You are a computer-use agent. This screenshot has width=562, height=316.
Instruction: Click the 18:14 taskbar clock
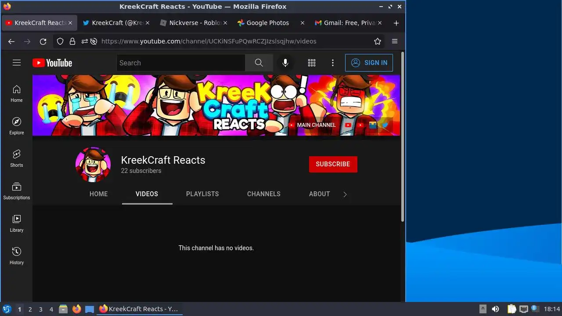pyautogui.click(x=552, y=309)
